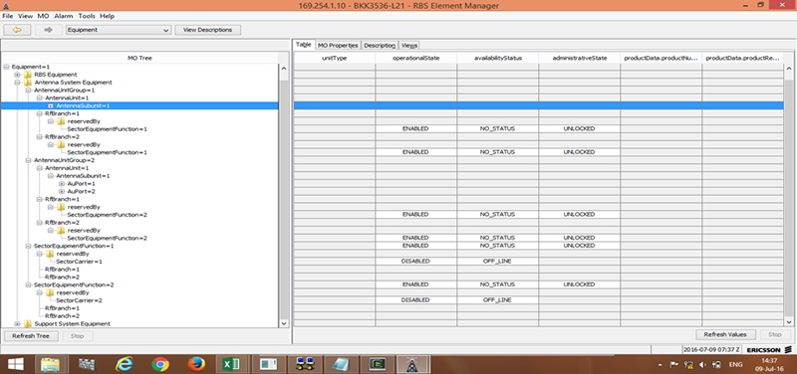This screenshot has height=374, width=797.
Task: Open the Equipment combo box dropdown
Action: (119, 30)
